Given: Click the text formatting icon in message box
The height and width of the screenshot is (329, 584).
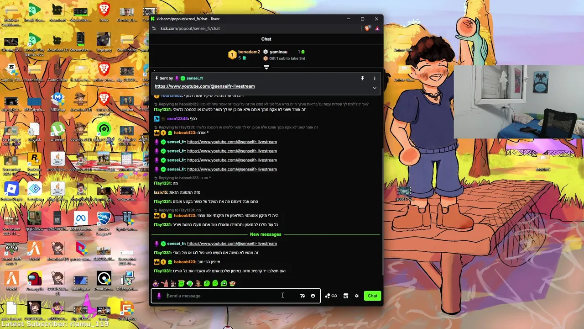Looking at the screenshot, I should (302, 296).
